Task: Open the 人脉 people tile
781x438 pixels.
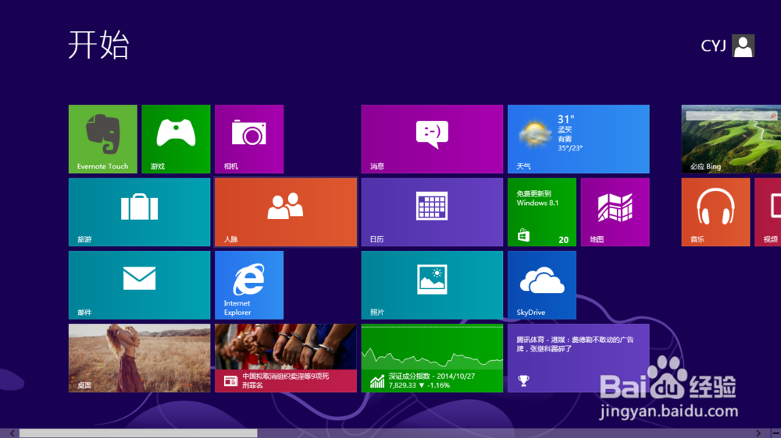Action: [x=286, y=212]
